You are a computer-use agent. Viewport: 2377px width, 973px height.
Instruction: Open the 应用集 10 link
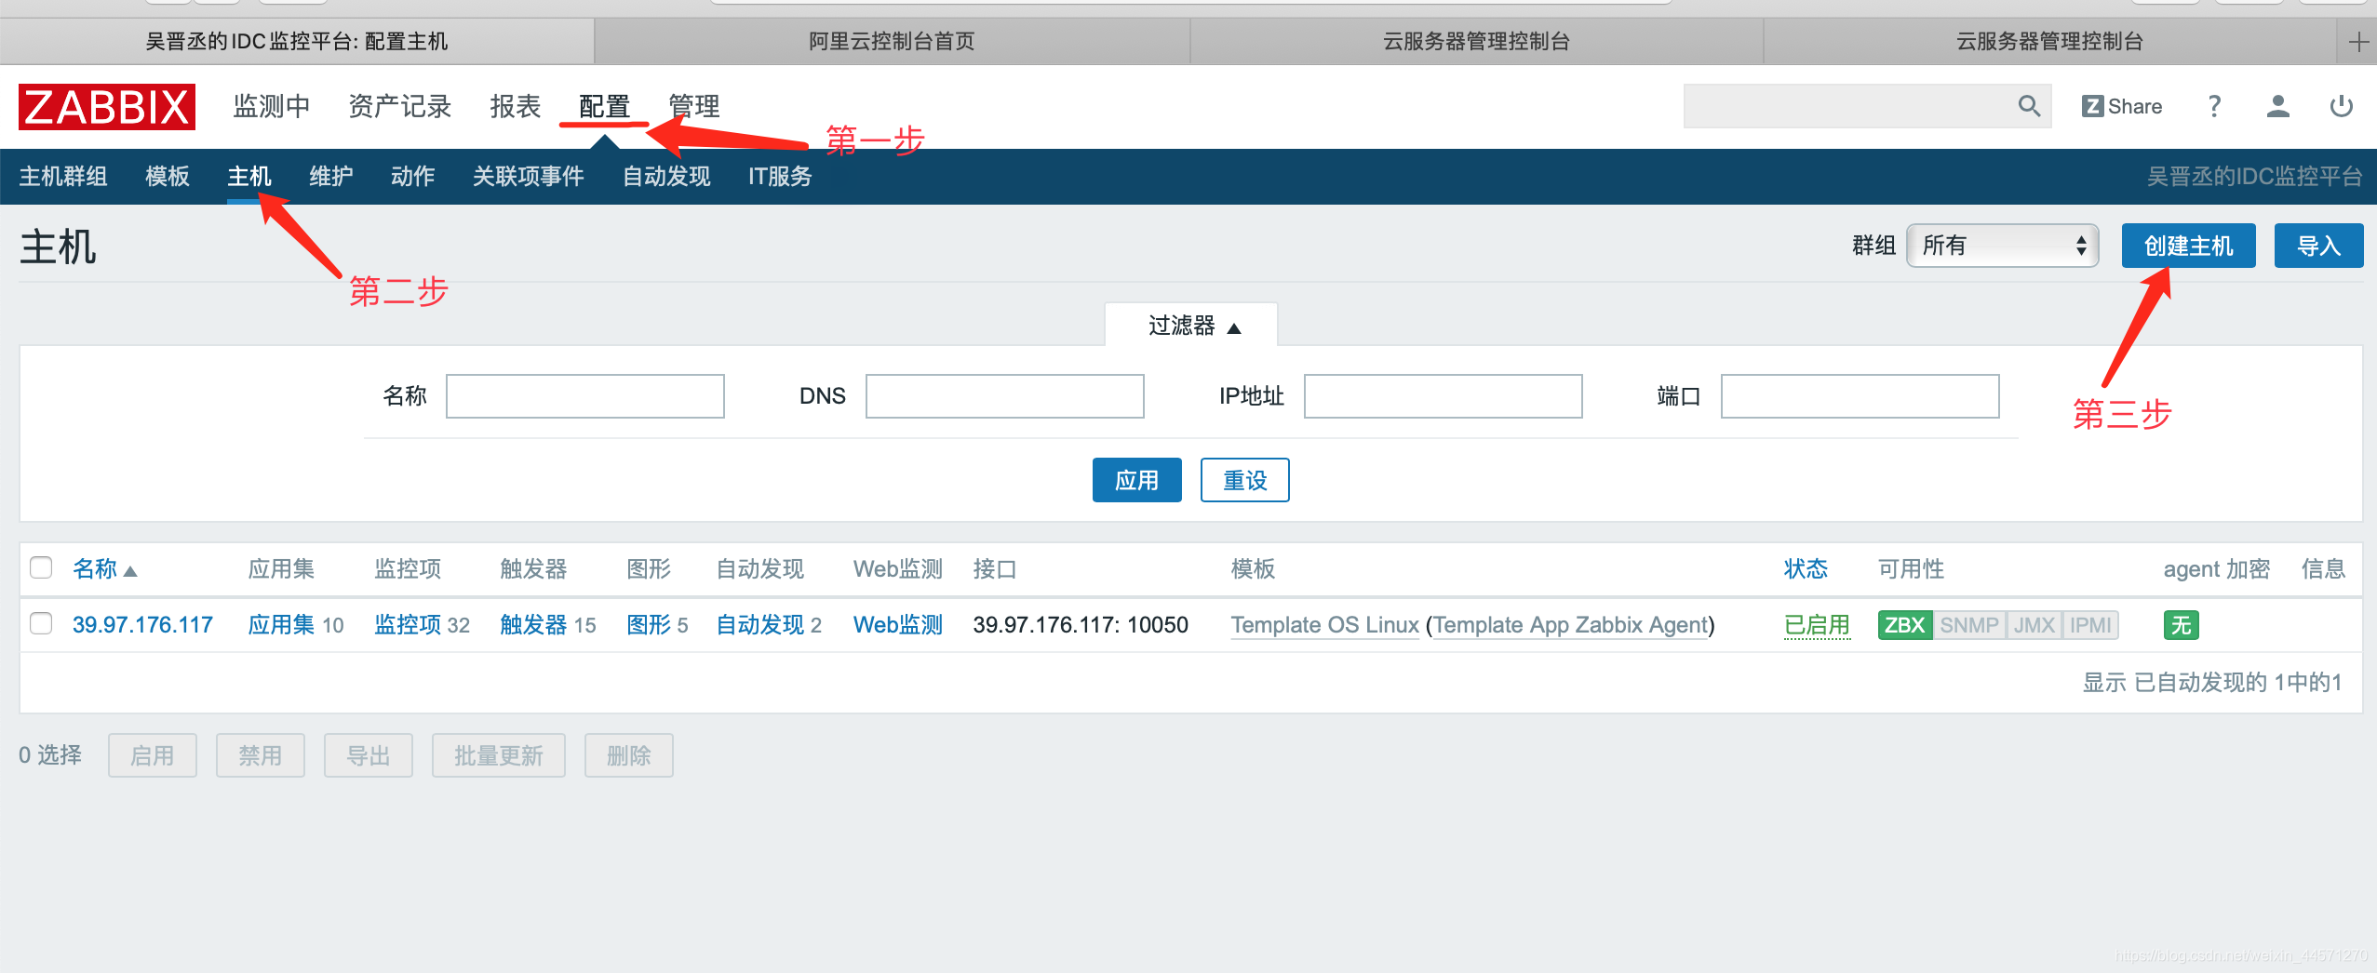pyautogui.click(x=281, y=625)
